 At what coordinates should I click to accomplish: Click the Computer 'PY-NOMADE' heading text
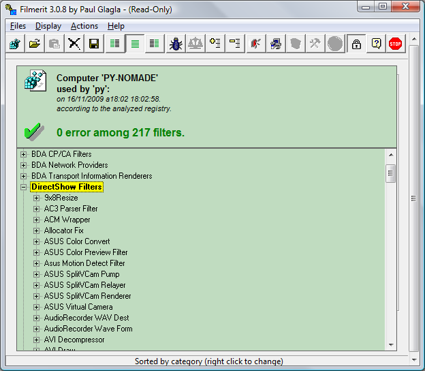108,78
